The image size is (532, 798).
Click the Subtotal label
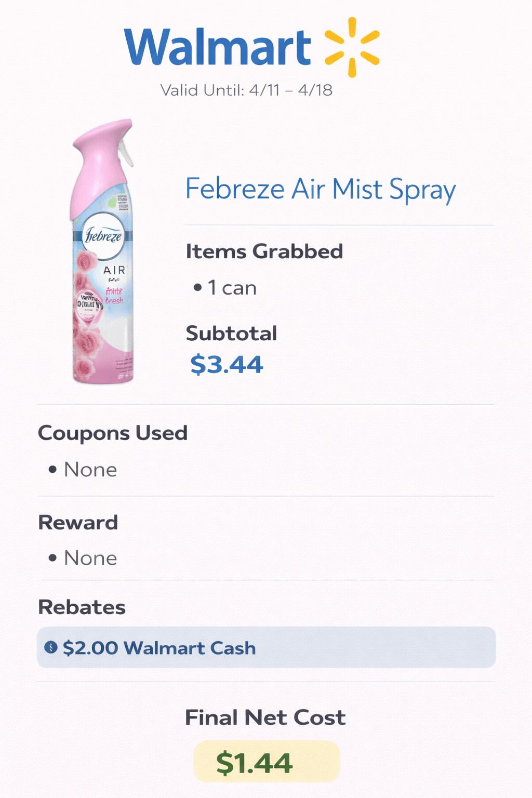tap(231, 334)
